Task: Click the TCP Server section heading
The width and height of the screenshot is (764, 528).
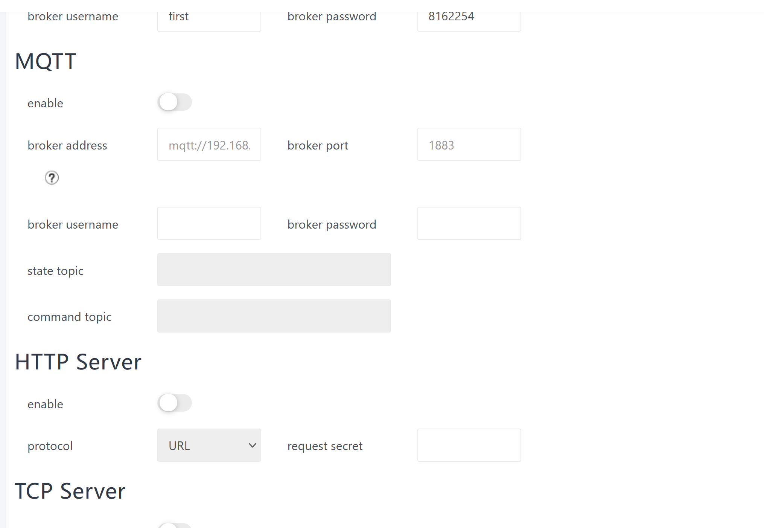Action: (70, 491)
